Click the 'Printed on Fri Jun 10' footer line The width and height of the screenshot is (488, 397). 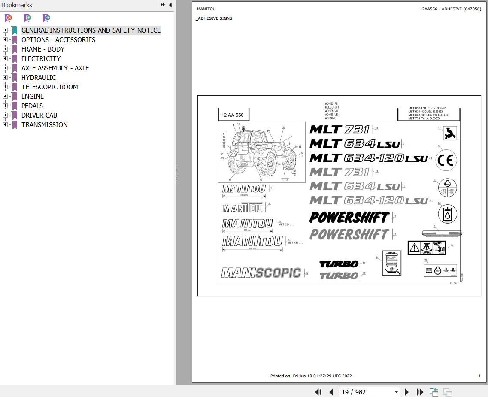point(311,376)
